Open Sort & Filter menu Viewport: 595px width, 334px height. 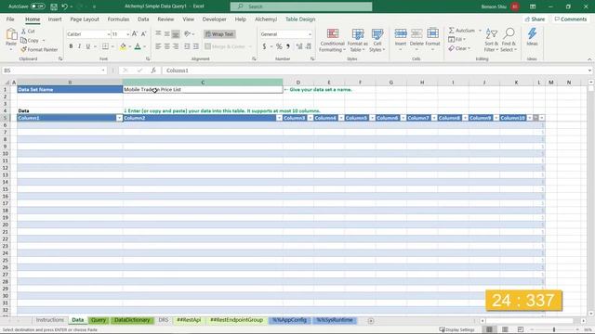point(492,40)
